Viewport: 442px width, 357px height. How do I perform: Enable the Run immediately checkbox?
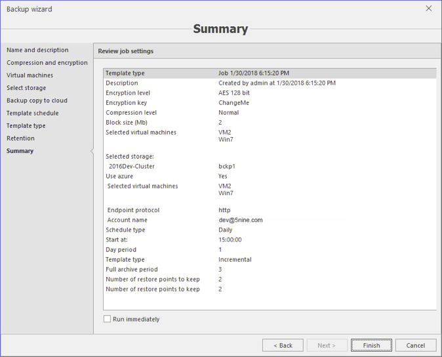tap(108, 320)
